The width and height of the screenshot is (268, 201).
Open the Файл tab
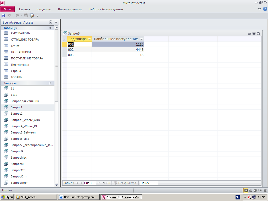pyautogui.click(x=7, y=9)
